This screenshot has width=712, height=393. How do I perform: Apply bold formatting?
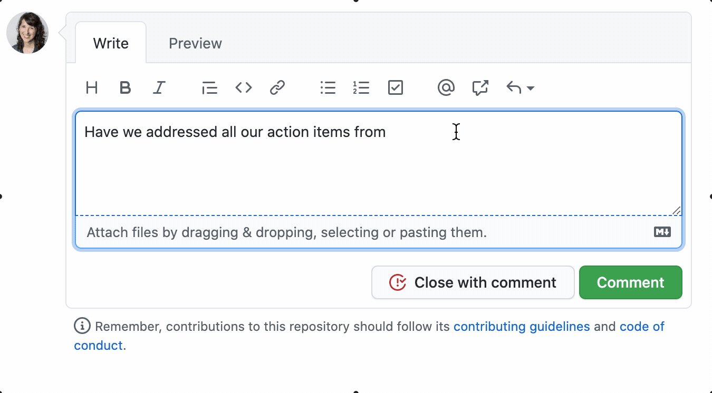(125, 87)
